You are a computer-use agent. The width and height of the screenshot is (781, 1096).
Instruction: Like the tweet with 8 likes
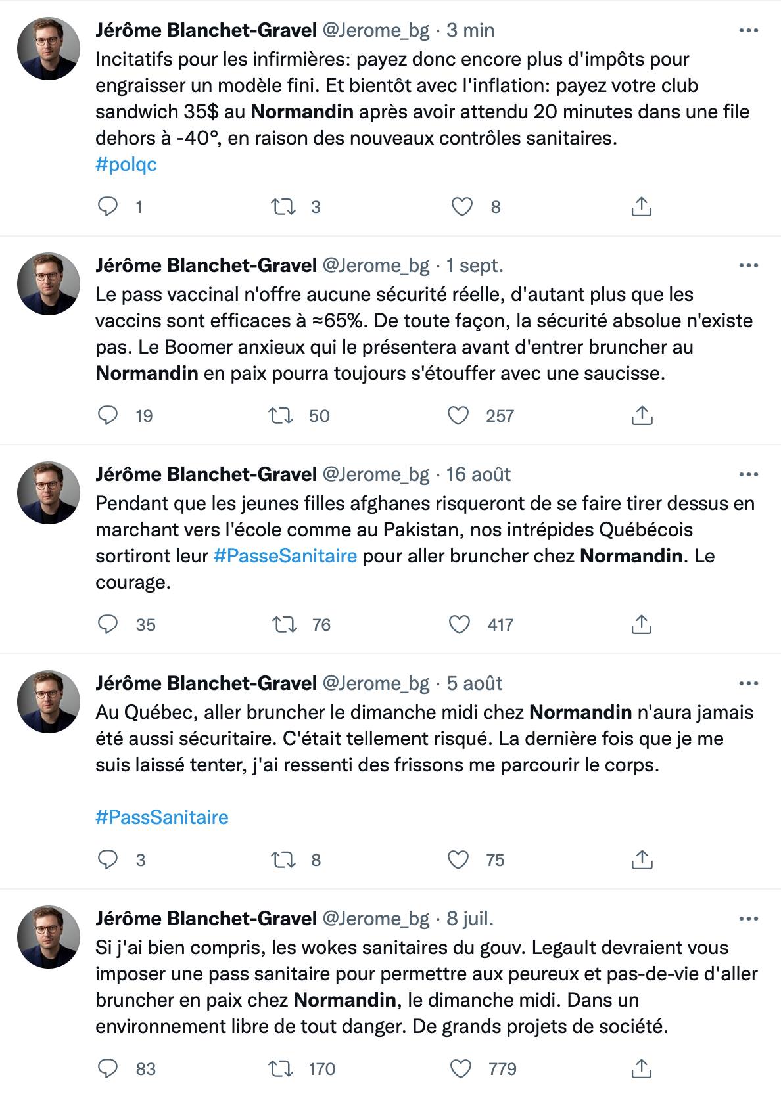coord(462,207)
